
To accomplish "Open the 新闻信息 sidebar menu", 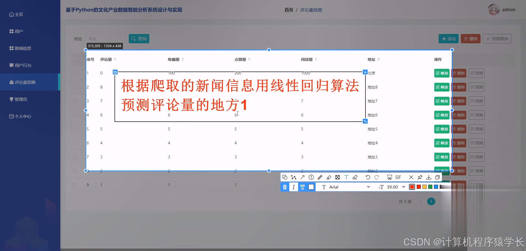I will (x=23, y=48).
